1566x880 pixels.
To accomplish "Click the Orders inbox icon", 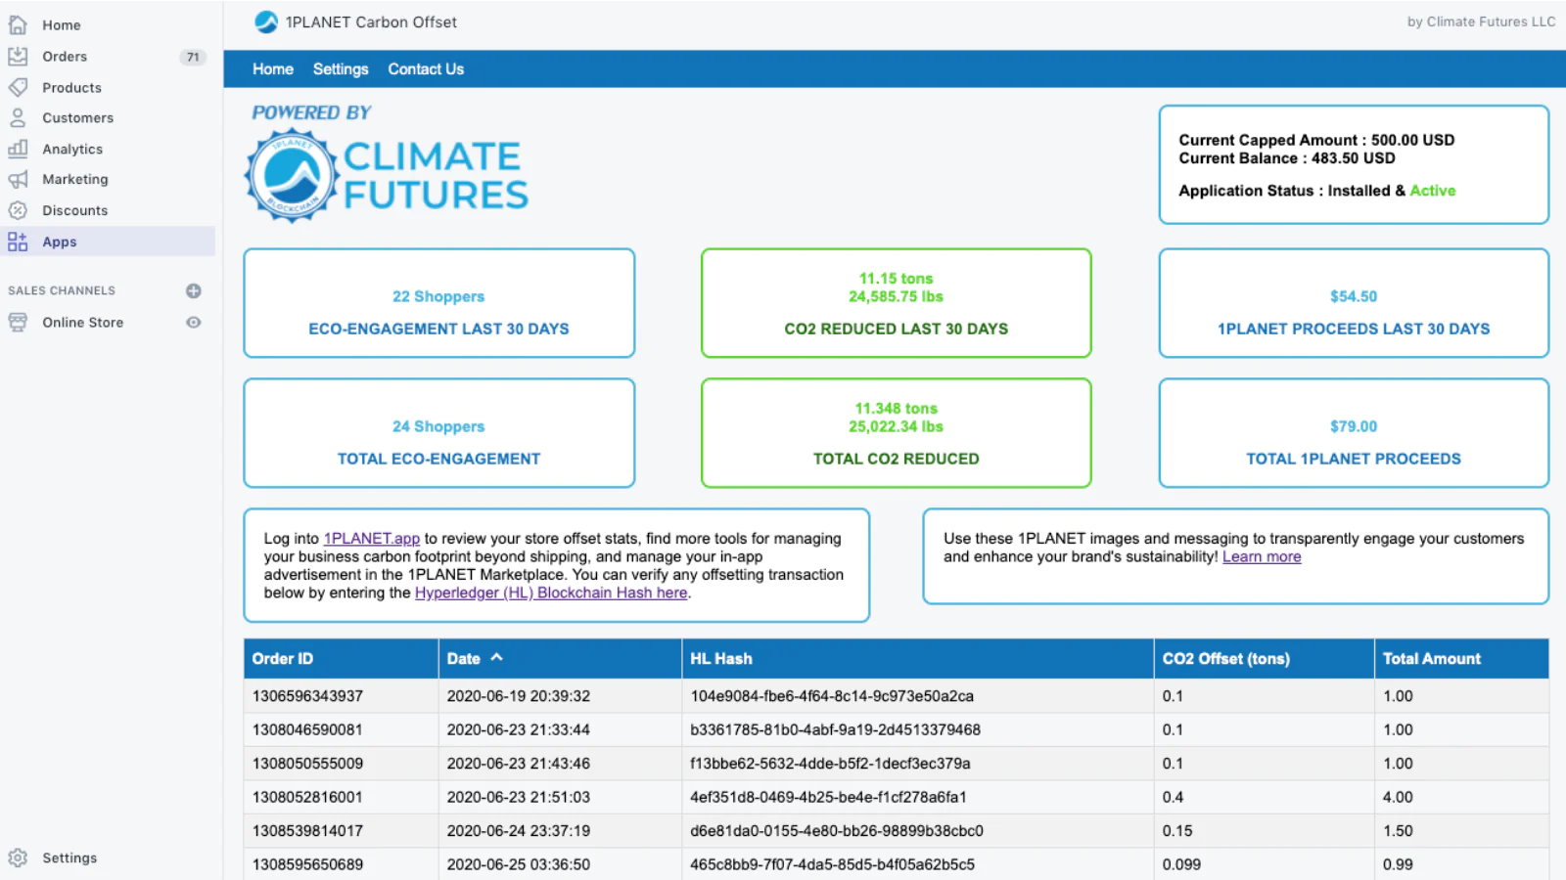I will [x=18, y=56].
